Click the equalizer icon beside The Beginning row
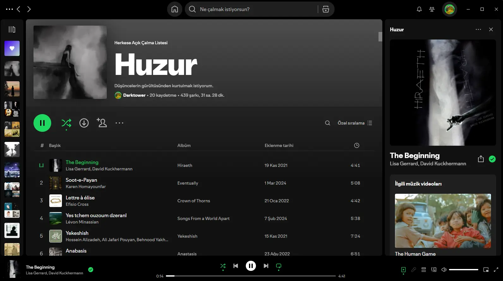 pos(41,165)
